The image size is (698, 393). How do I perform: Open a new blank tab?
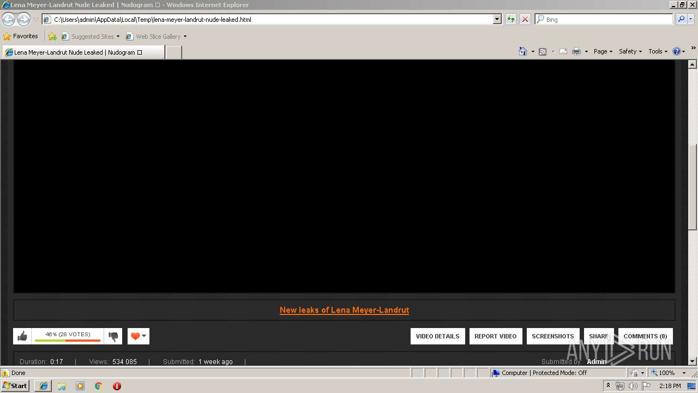(173, 52)
